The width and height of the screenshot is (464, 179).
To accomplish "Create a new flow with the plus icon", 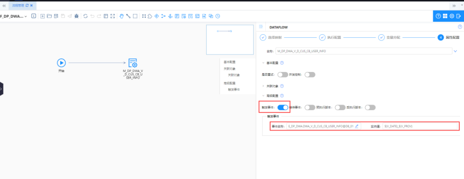I will [43, 16].
